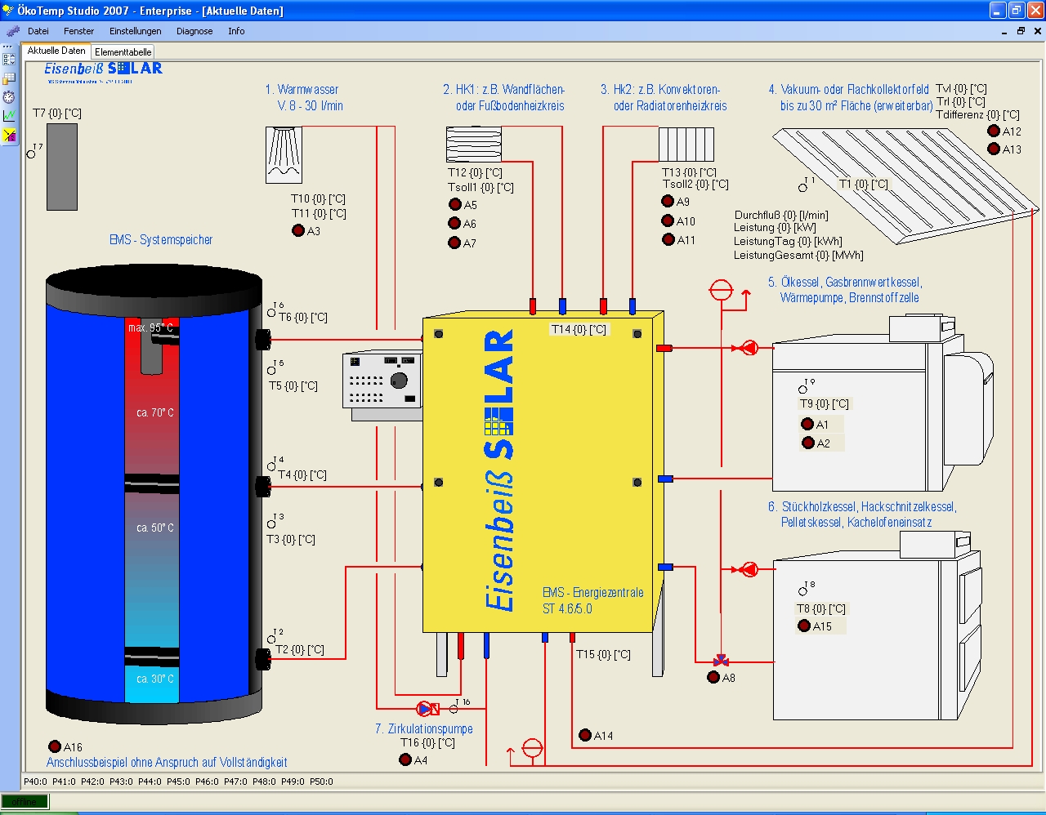Image resolution: width=1046 pixels, height=815 pixels.
Task: Click the T16 value under Zirkulationspumpe
Action: [x=427, y=742]
